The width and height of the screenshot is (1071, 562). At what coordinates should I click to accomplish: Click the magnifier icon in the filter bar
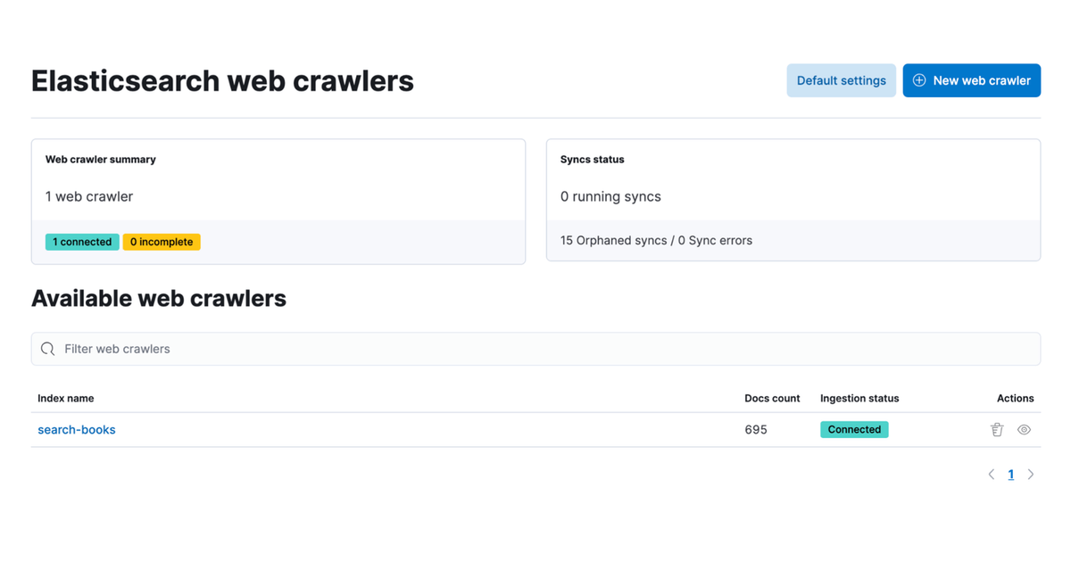click(x=47, y=348)
